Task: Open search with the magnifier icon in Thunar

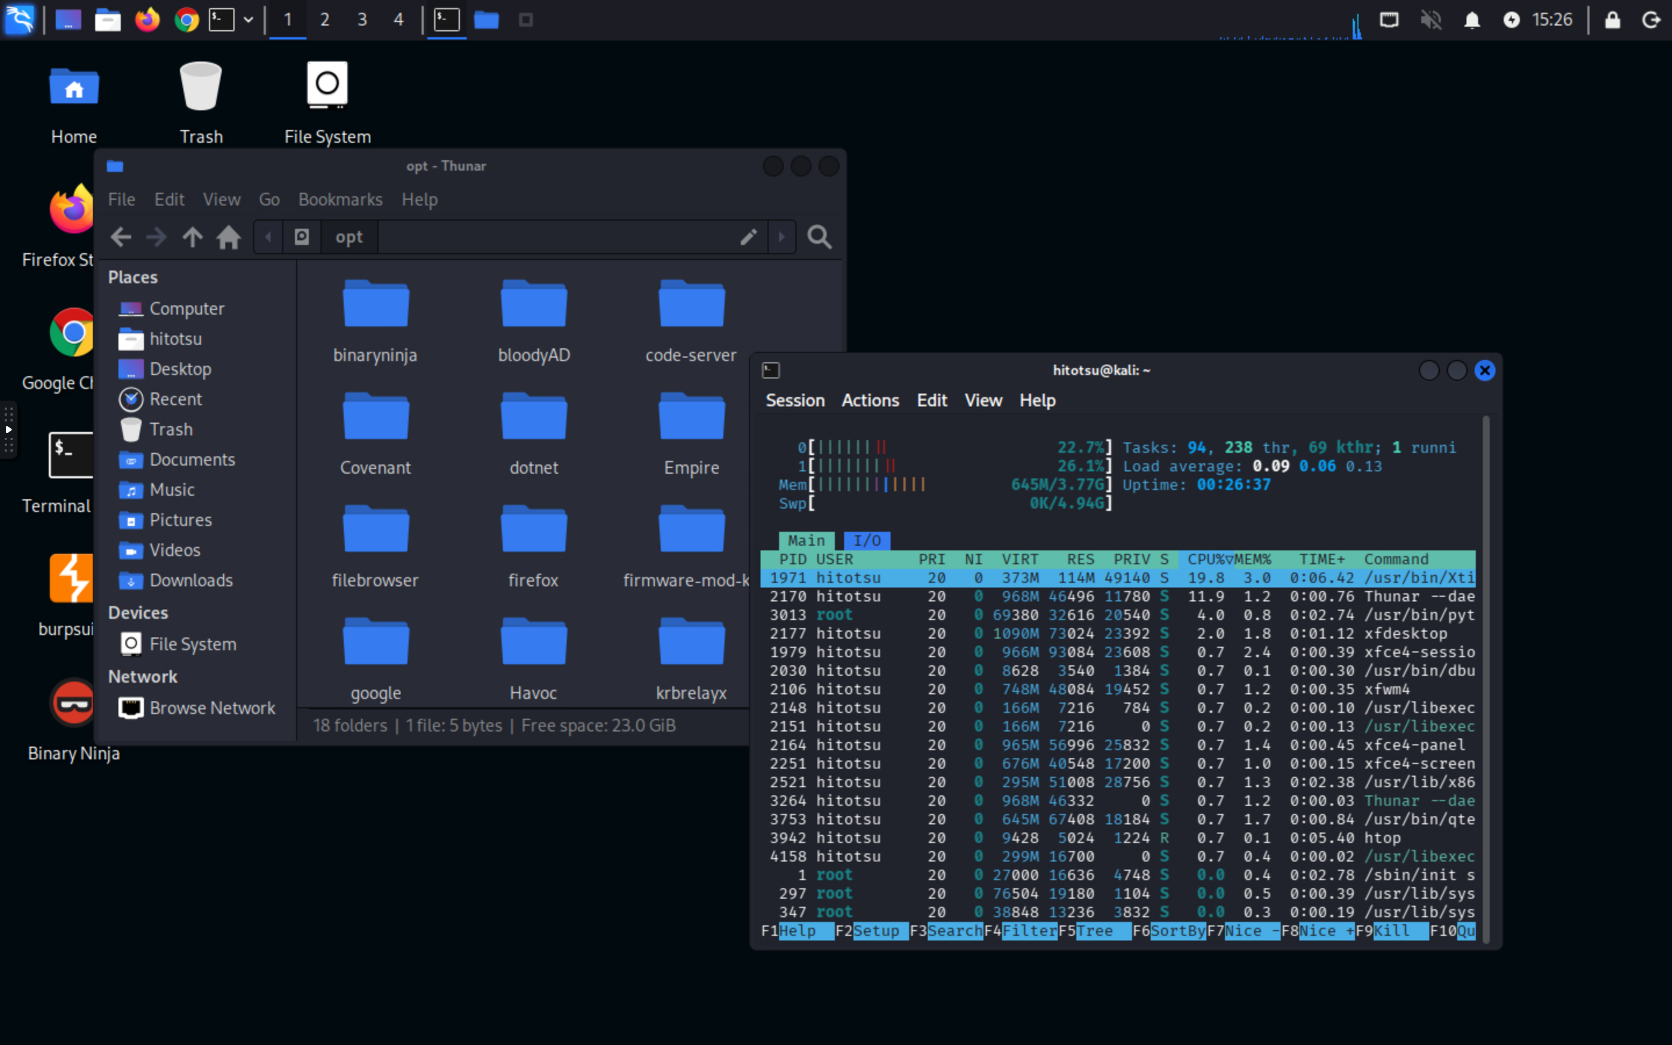Action: [x=819, y=237]
